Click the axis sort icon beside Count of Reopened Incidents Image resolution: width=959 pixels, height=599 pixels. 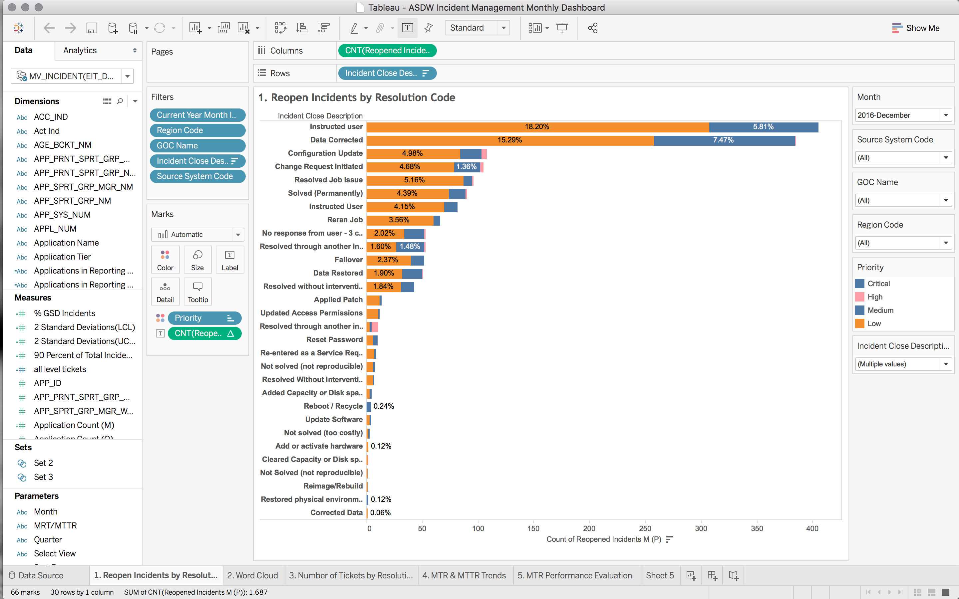(670, 539)
